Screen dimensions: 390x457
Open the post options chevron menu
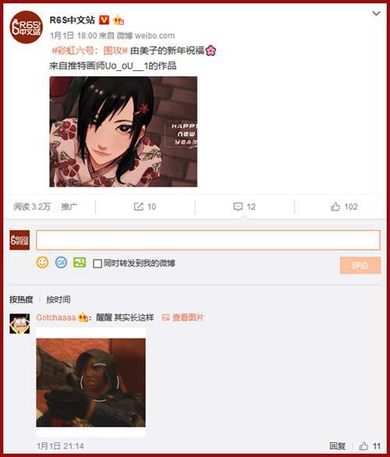tap(376, 13)
